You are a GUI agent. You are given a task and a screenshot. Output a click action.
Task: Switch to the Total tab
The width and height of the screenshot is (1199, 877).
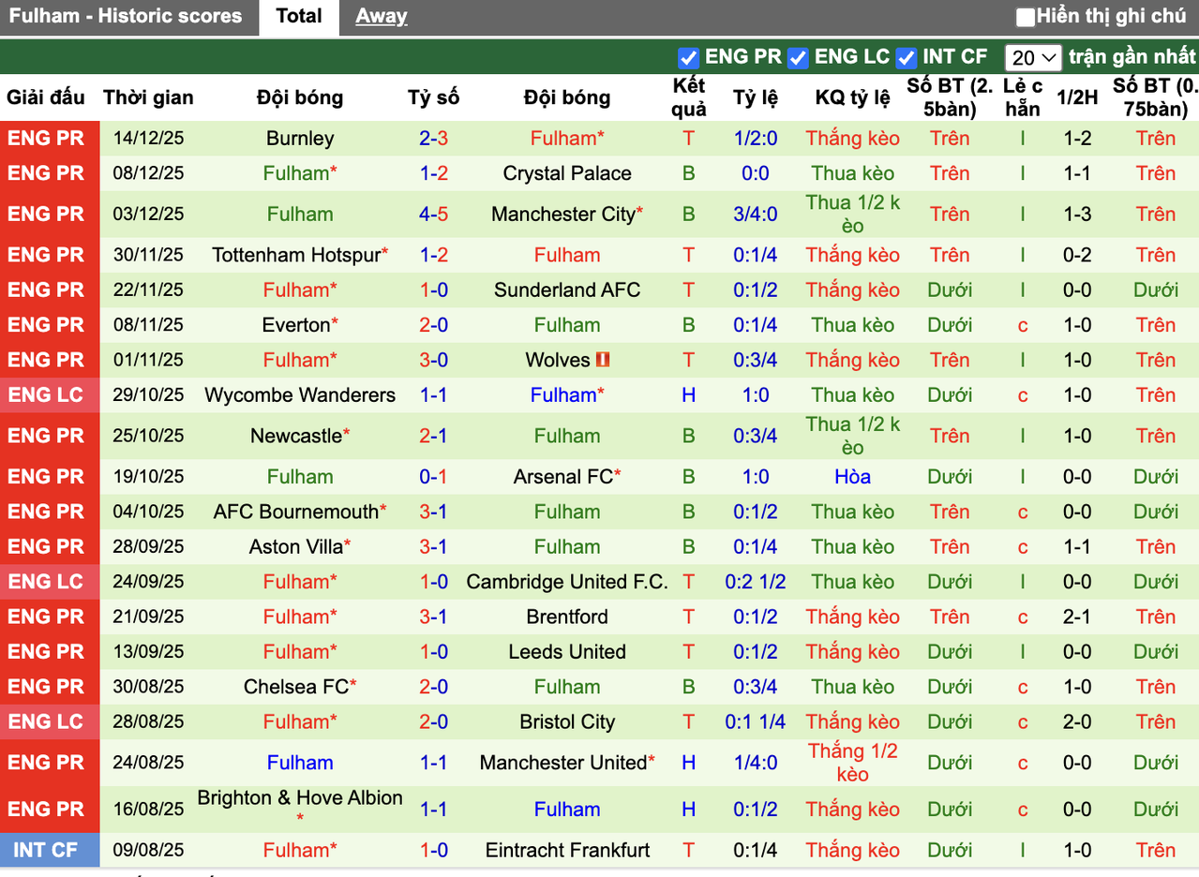coord(300,16)
